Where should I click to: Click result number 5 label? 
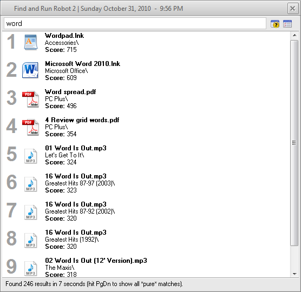click(x=11, y=154)
